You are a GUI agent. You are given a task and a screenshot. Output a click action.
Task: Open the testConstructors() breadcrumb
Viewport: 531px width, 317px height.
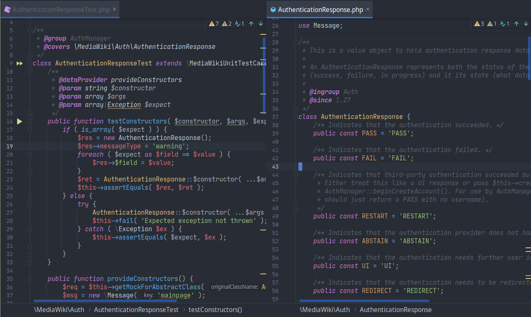click(215, 310)
